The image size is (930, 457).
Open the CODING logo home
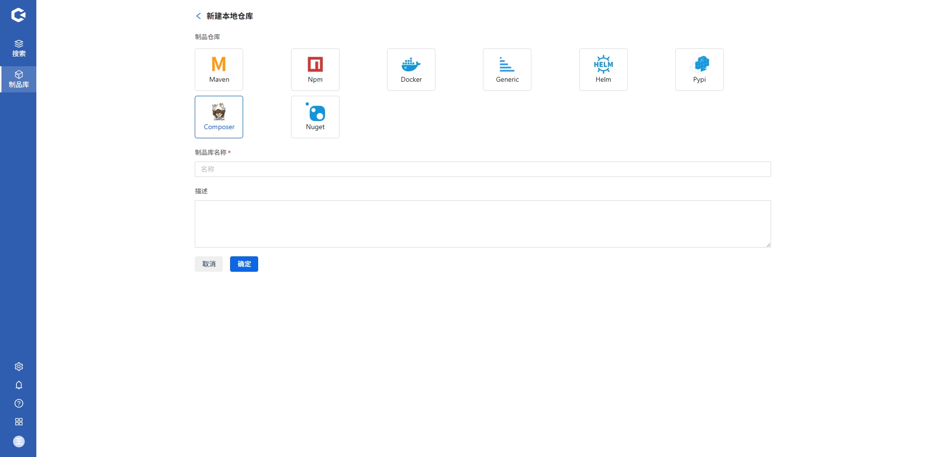click(x=18, y=15)
